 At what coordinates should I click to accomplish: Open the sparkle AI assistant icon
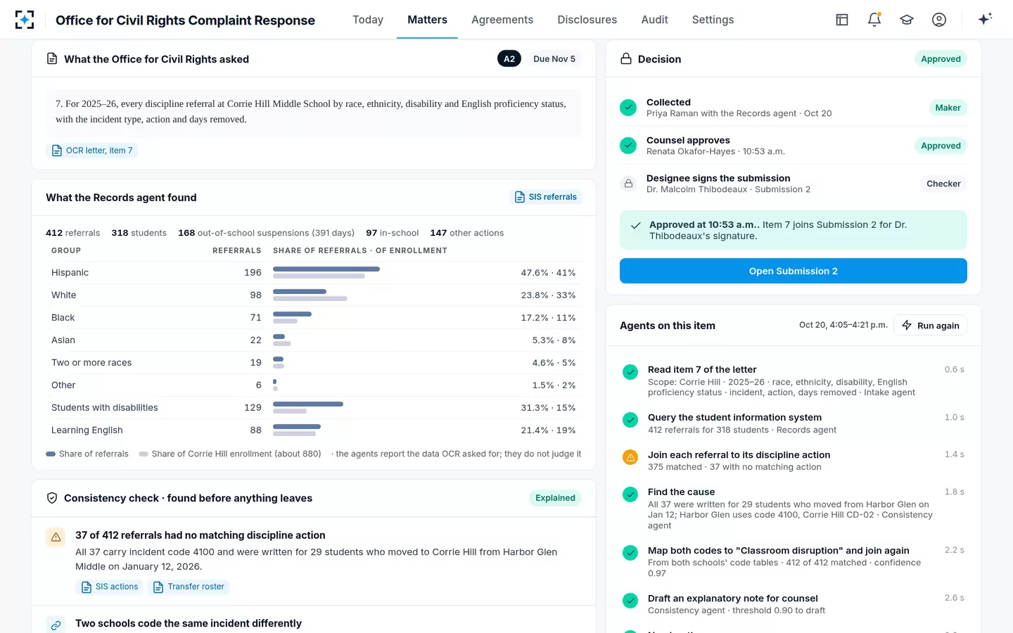[x=985, y=19]
